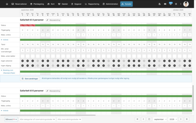Click Min. antal overnatninger field for lør. 5 september

(43, 50)
